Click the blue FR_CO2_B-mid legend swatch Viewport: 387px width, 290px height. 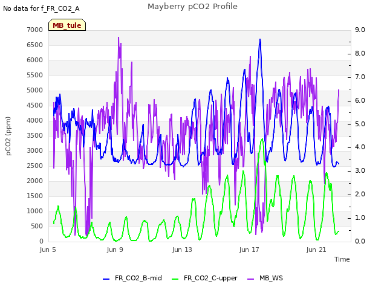click(106, 279)
